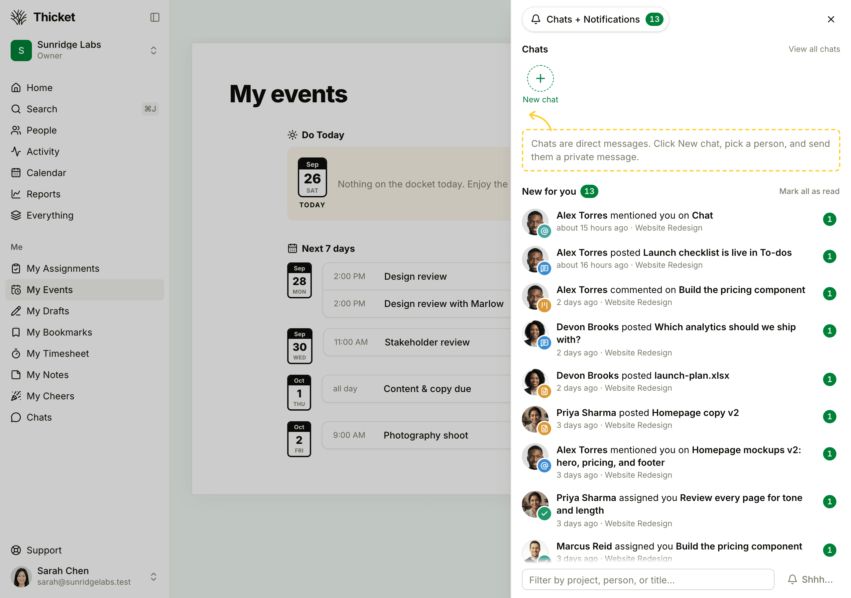Click View all chats link
This screenshot has width=851, height=598.
point(814,49)
